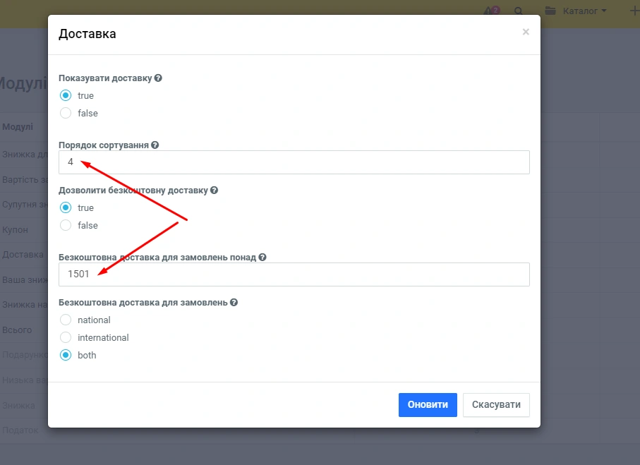The width and height of the screenshot is (640, 465).
Task: Click the plus icon in top bar
Action: click(633, 11)
